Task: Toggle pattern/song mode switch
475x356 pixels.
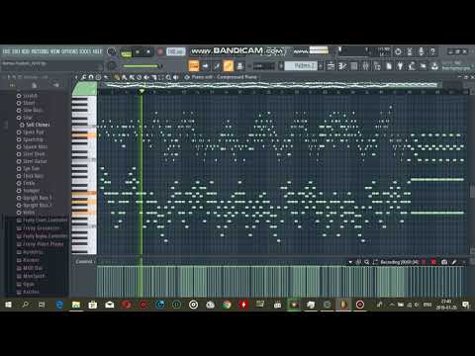Action: [126, 52]
